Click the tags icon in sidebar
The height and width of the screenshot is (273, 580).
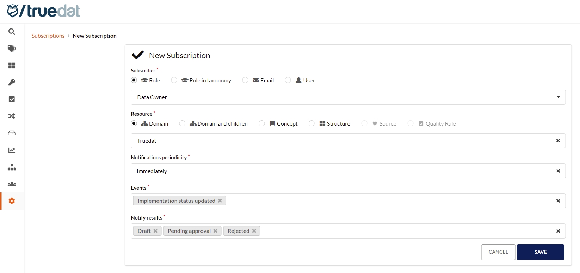coord(12,49)
